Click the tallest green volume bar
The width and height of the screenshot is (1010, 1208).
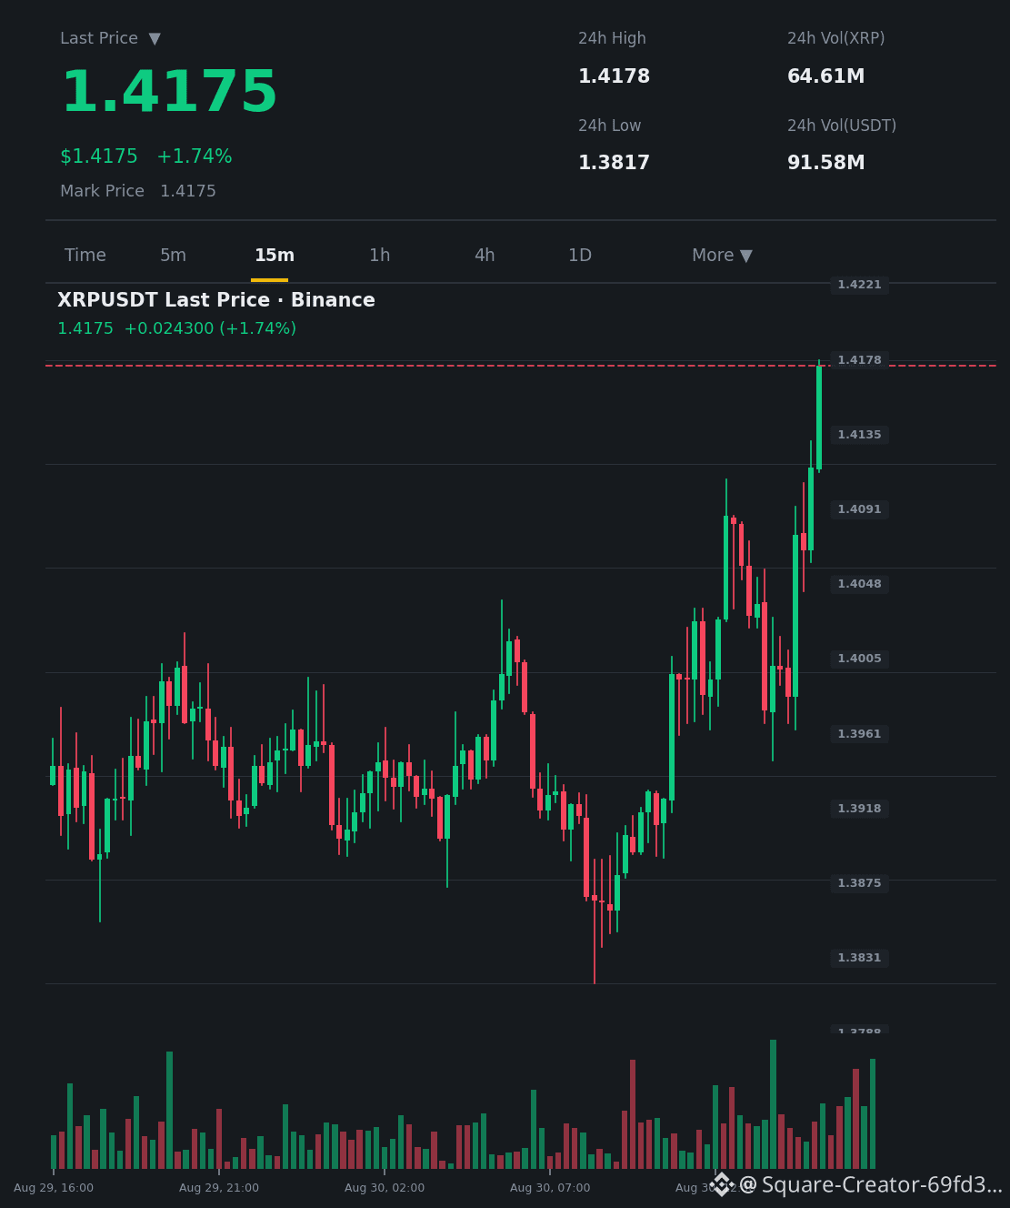click(774, 1104)
